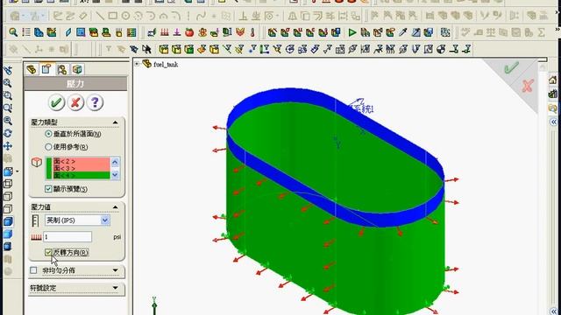561x315 pixels.
Task: Click the shaded with edges display icon
Action: click(8, 221)
